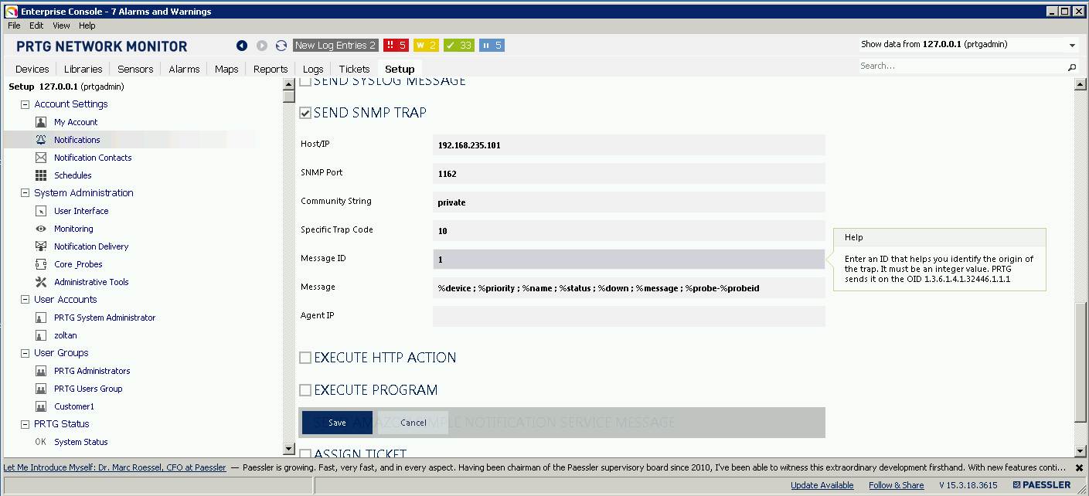Open the Edit menu

(36, 25)
